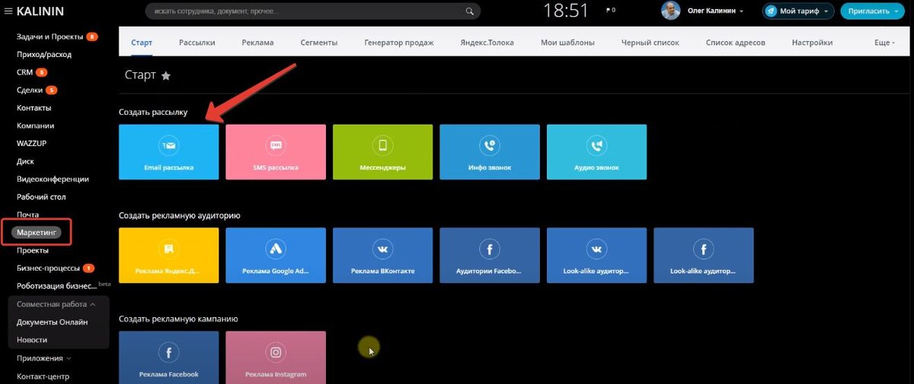Open the SMS рассылка tile
The image size is (914, 384).
coord(276,152)
